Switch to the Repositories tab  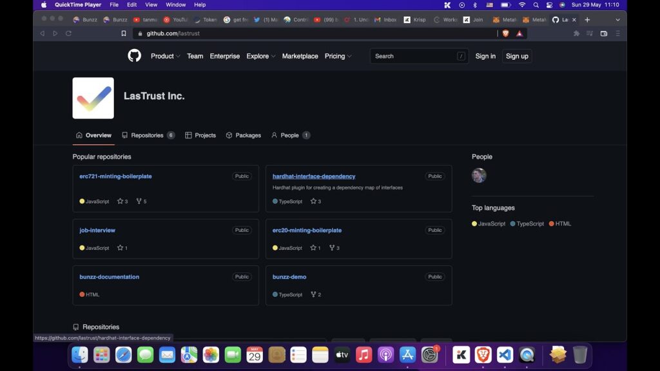pyautogui.click(x=148, y=135)
